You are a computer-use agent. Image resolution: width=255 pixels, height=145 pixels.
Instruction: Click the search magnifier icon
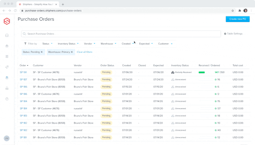(25, 34)
